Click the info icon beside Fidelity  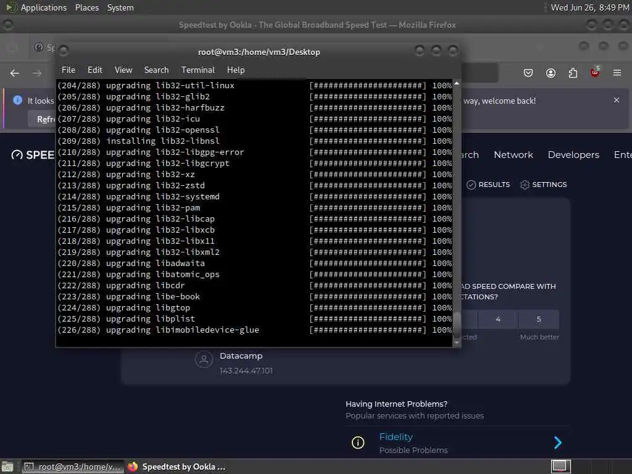point(358,443)
